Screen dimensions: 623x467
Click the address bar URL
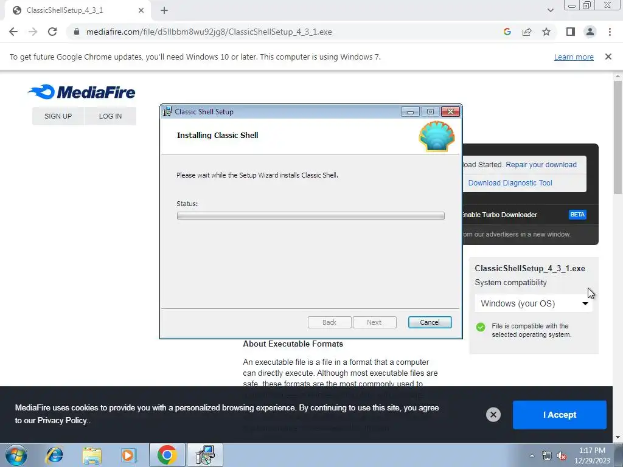pos(209,32)
